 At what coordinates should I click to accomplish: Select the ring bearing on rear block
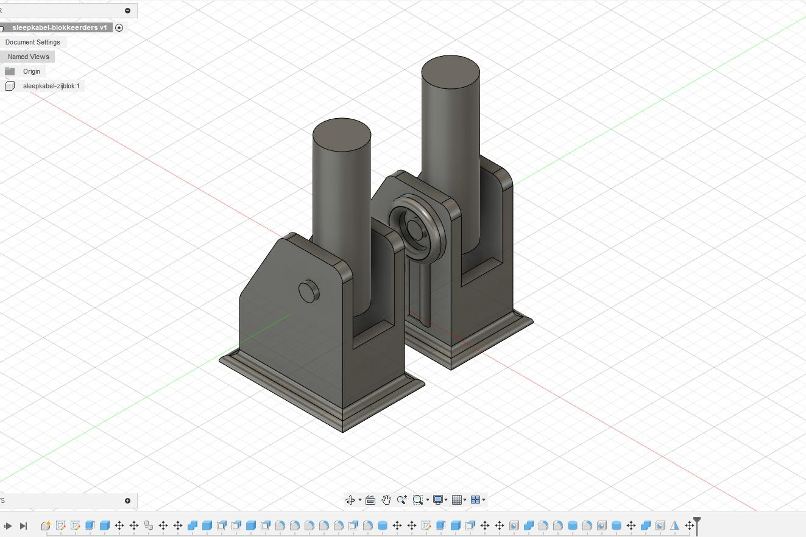[x=417, y=229]
